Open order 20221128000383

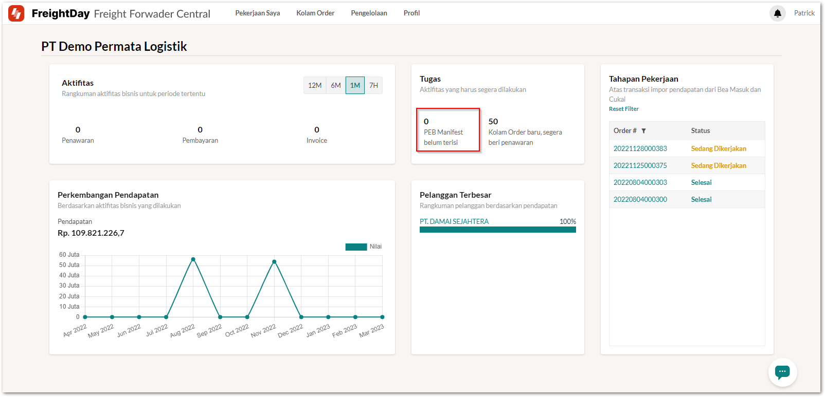[x=640, y=148]
